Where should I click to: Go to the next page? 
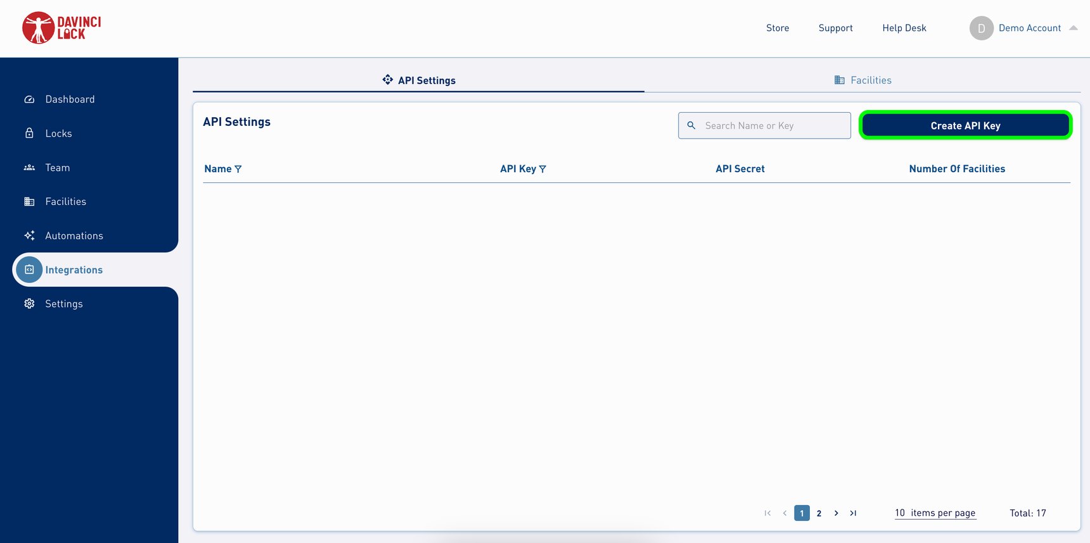[836, 513]
